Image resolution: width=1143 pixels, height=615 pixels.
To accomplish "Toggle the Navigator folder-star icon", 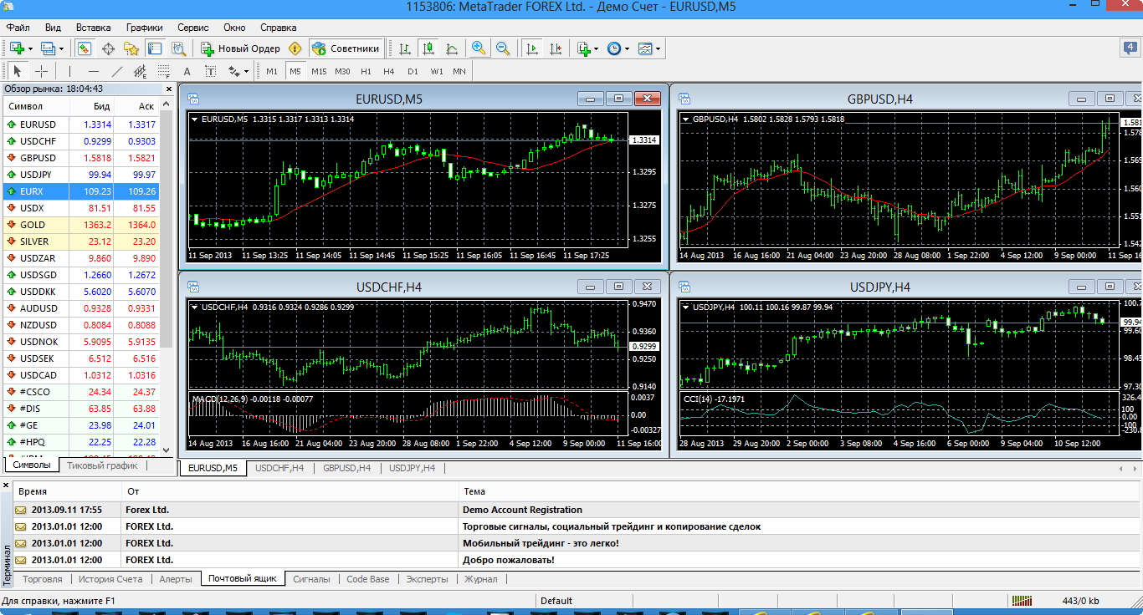I will click(131, 48).
